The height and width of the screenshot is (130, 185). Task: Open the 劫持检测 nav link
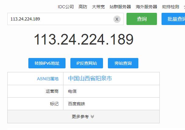[170, 7]
